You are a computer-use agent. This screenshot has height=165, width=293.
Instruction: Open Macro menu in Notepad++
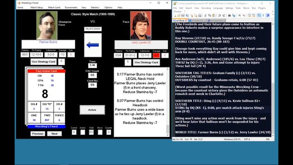tap(246, 8)
